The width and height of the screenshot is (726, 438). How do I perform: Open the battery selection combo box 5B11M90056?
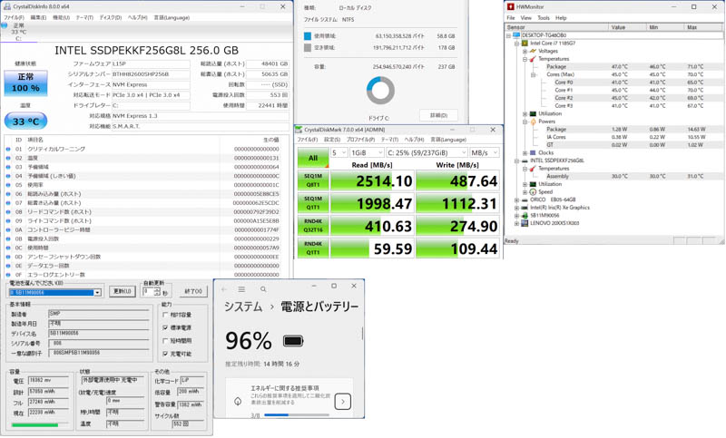pyautogui.click(x=55, y=293)
